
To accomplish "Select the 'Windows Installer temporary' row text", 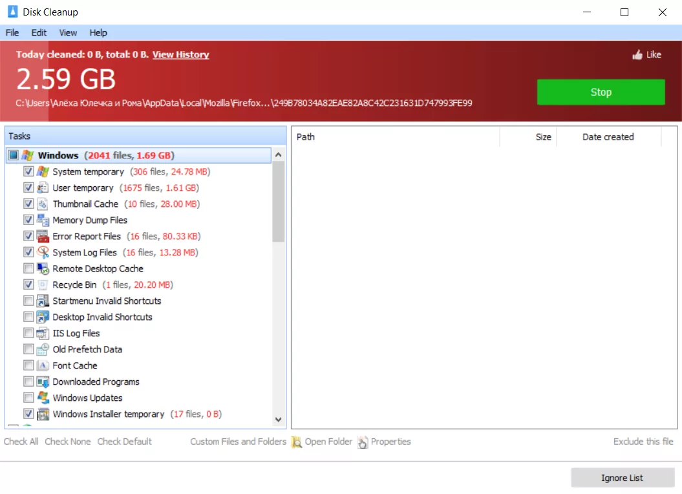I will (x=109, y=414).
